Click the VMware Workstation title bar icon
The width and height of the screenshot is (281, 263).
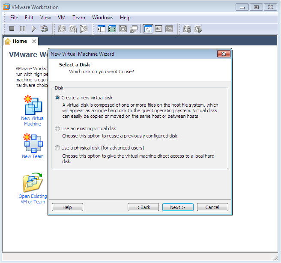pos(6,7)
